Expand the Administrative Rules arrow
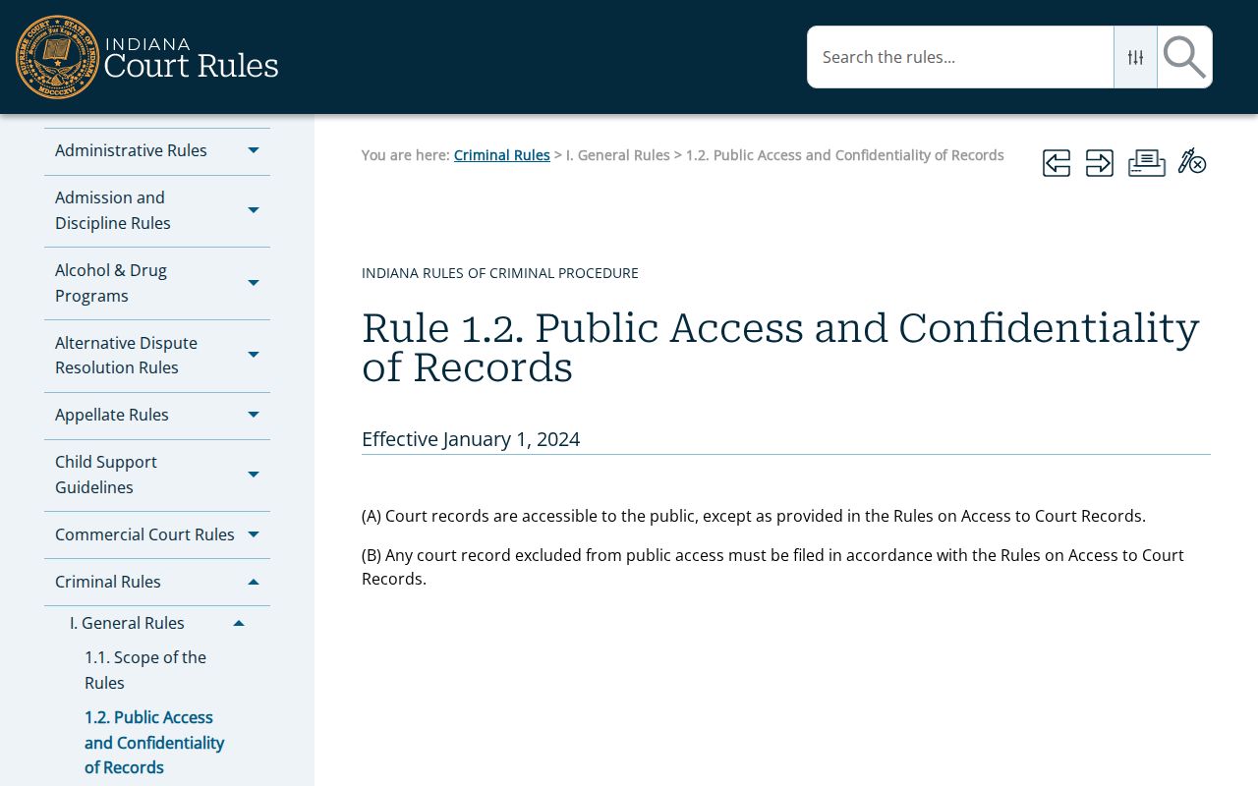Image resolution: width=1258 pixels, height=786 pixels. click(x=254, y=150)
